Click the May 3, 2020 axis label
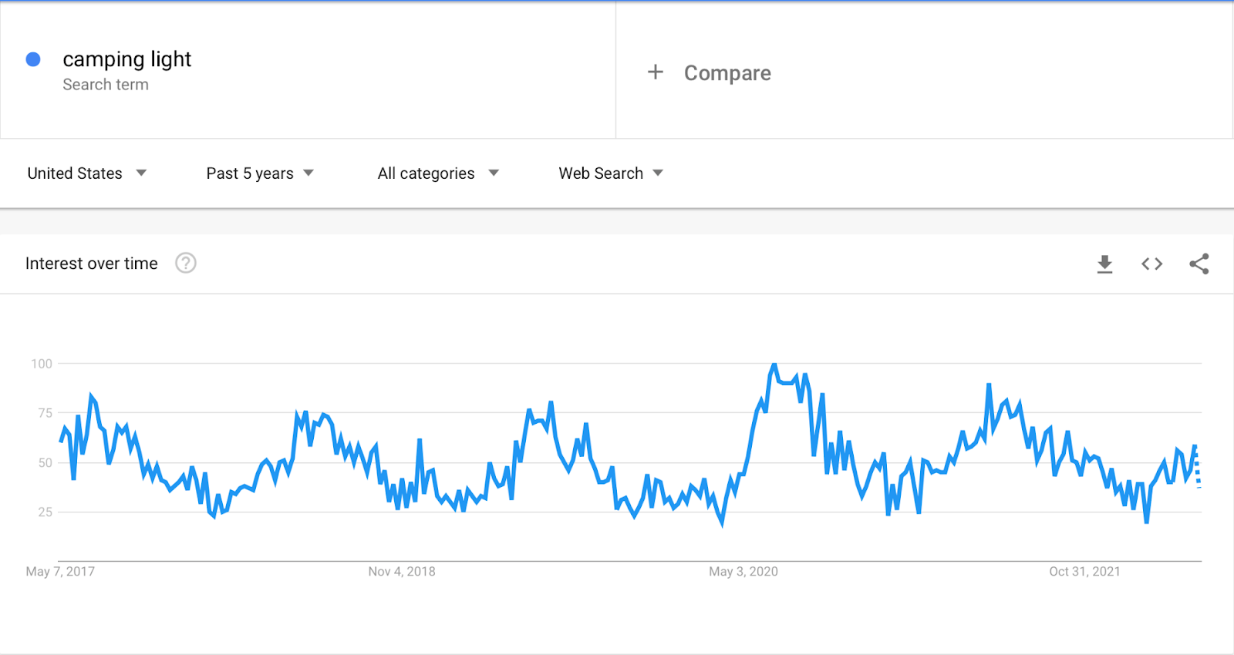This screenshot has height=655, width=1234. pyautogui.click(x=743, y=572)
